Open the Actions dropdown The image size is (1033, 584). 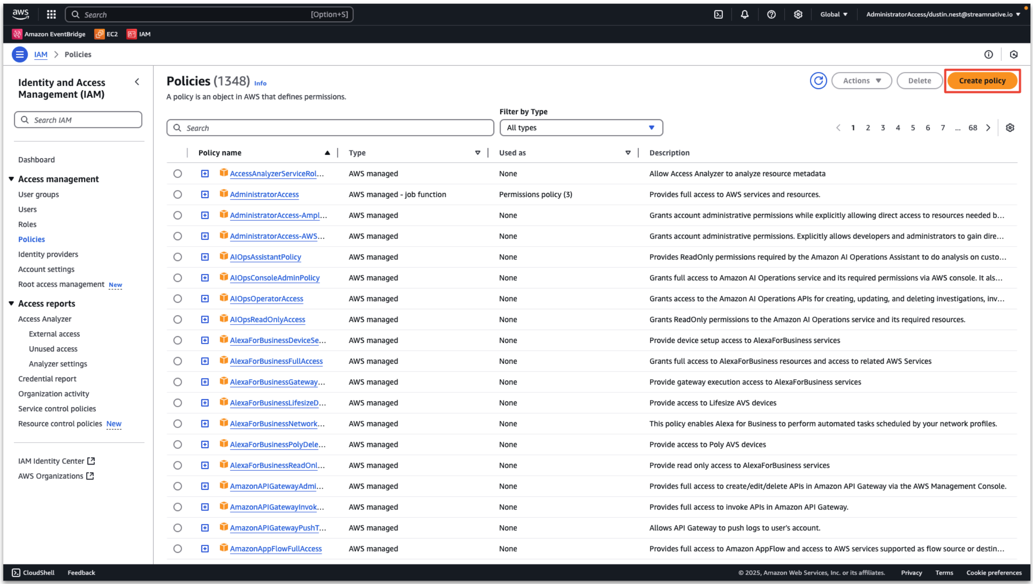(862, 81)
